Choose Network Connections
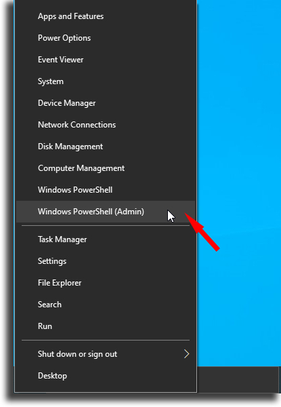This screenshot has height=407, width=281. point(106,125)
